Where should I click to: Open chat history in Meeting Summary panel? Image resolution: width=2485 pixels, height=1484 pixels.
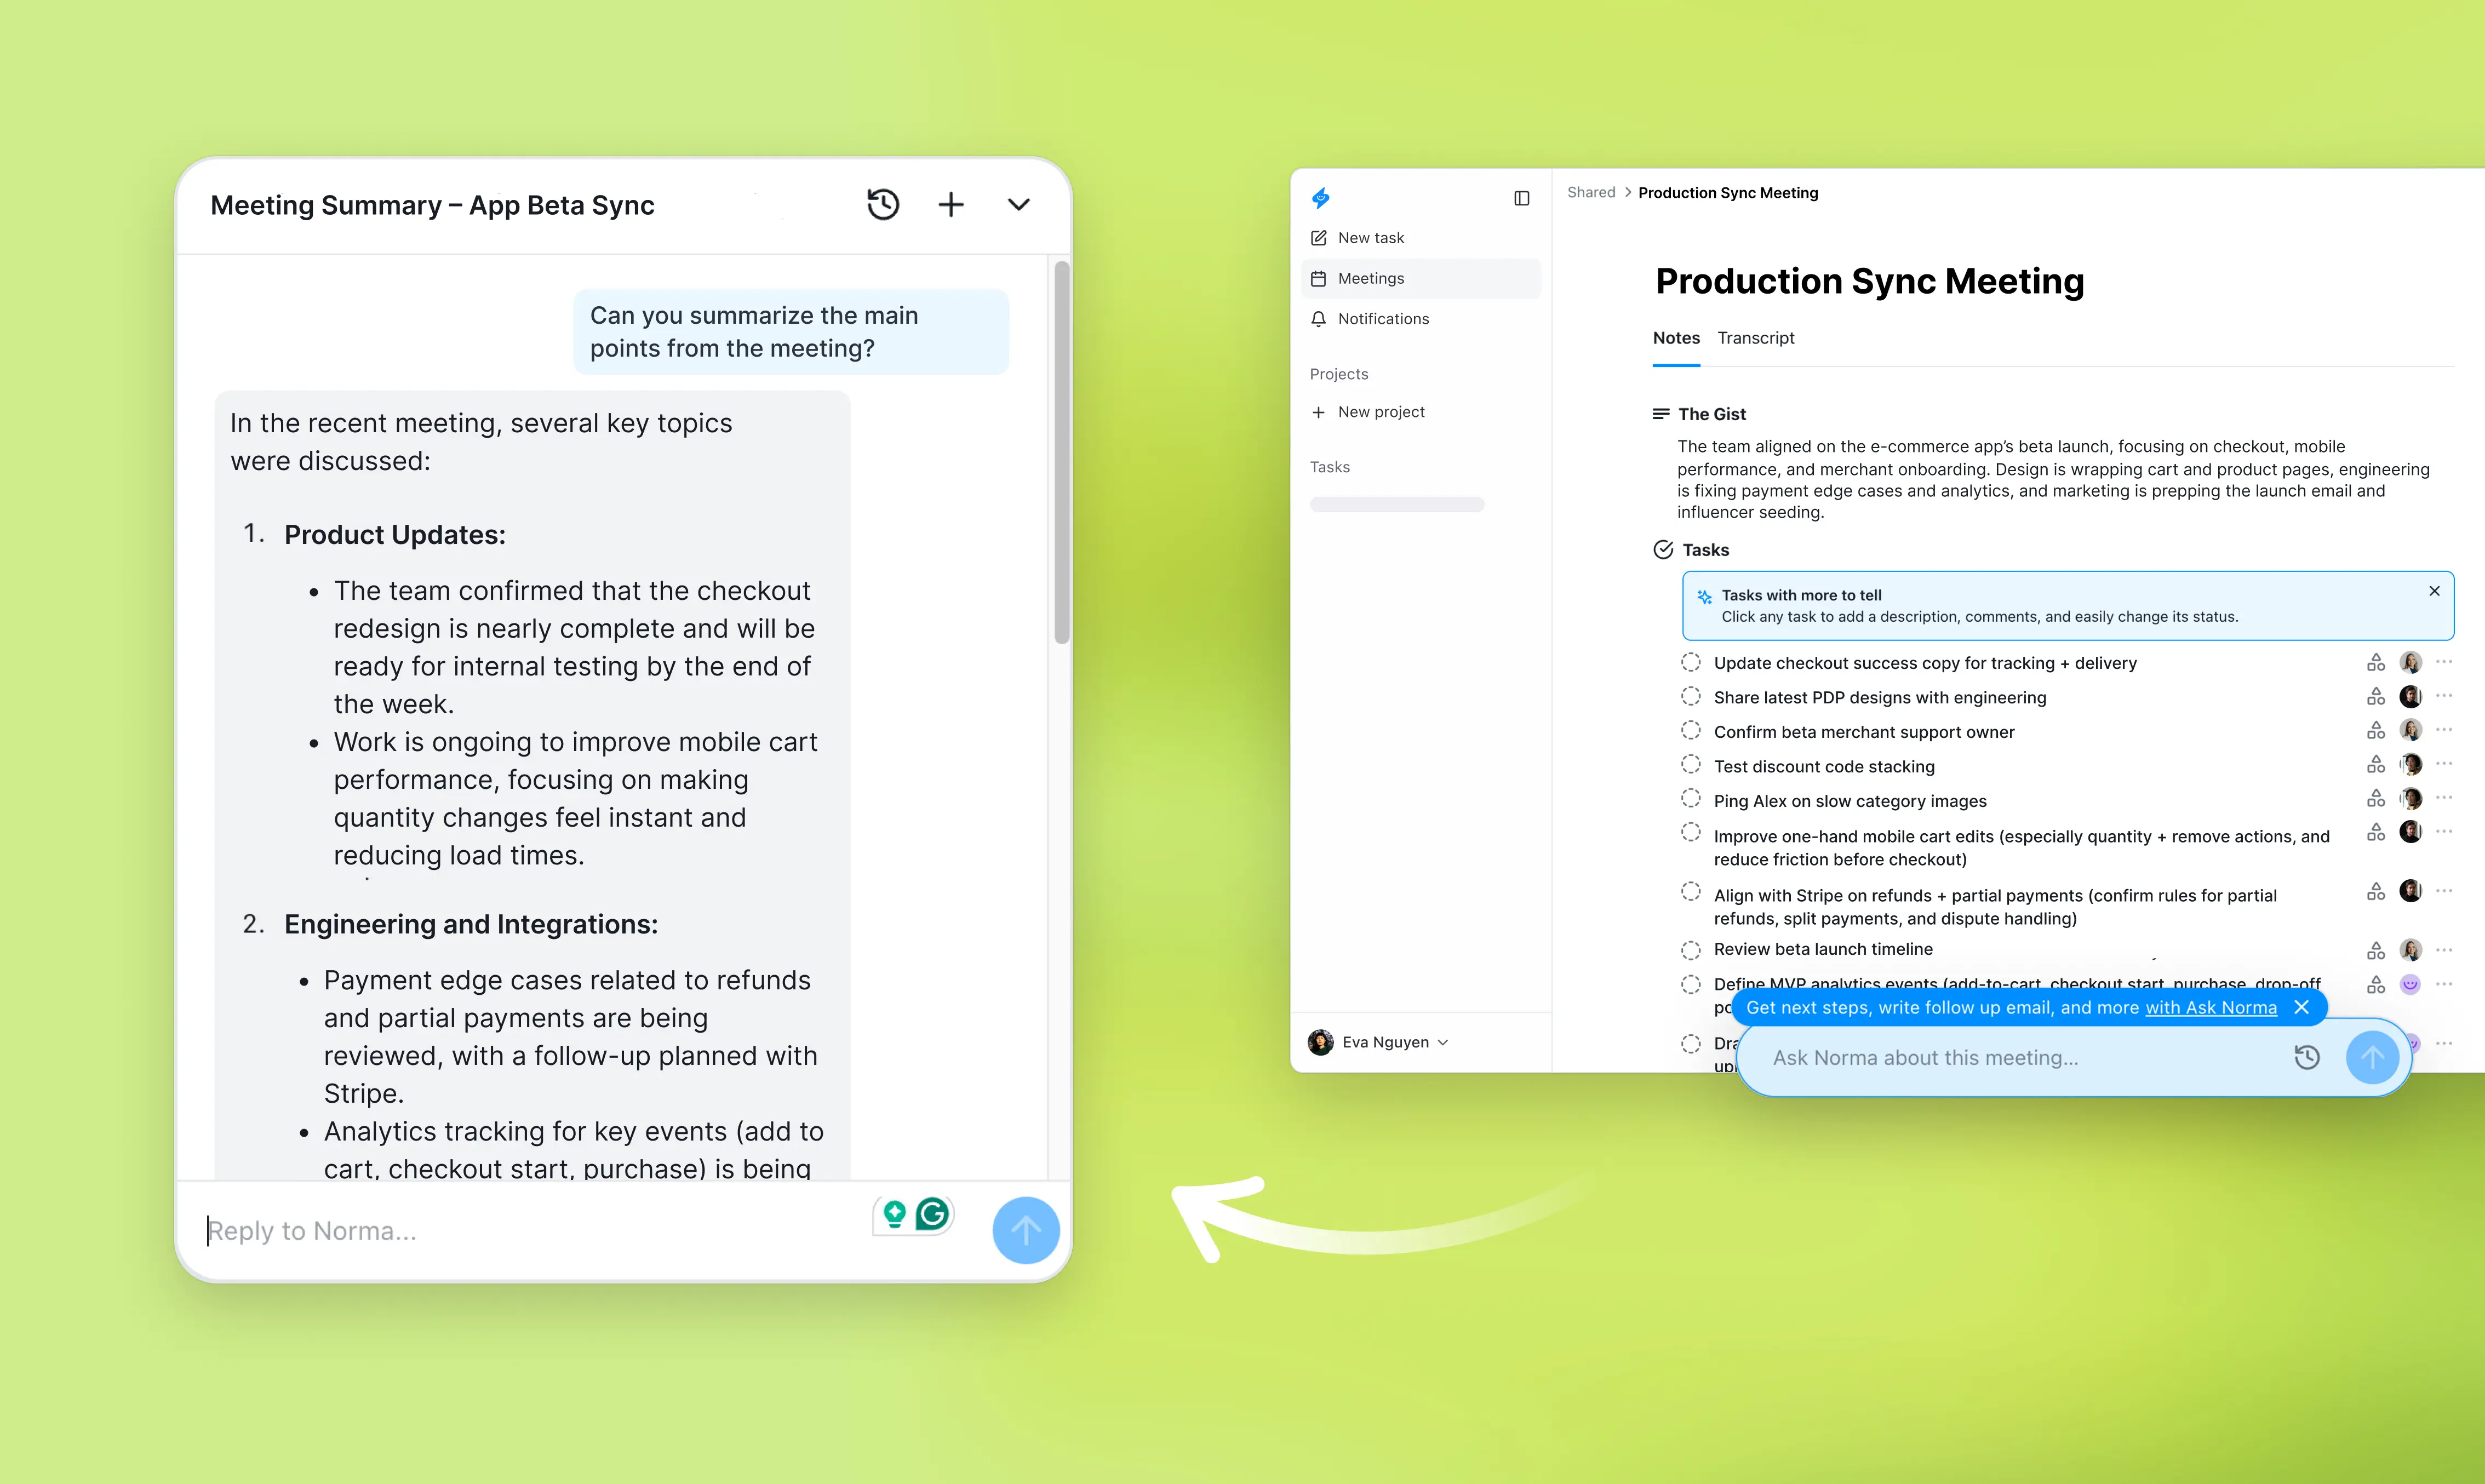(x=882, y=205)
